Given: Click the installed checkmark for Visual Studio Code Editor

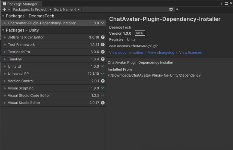Looking at the screenshot, I should pos(103,95).
